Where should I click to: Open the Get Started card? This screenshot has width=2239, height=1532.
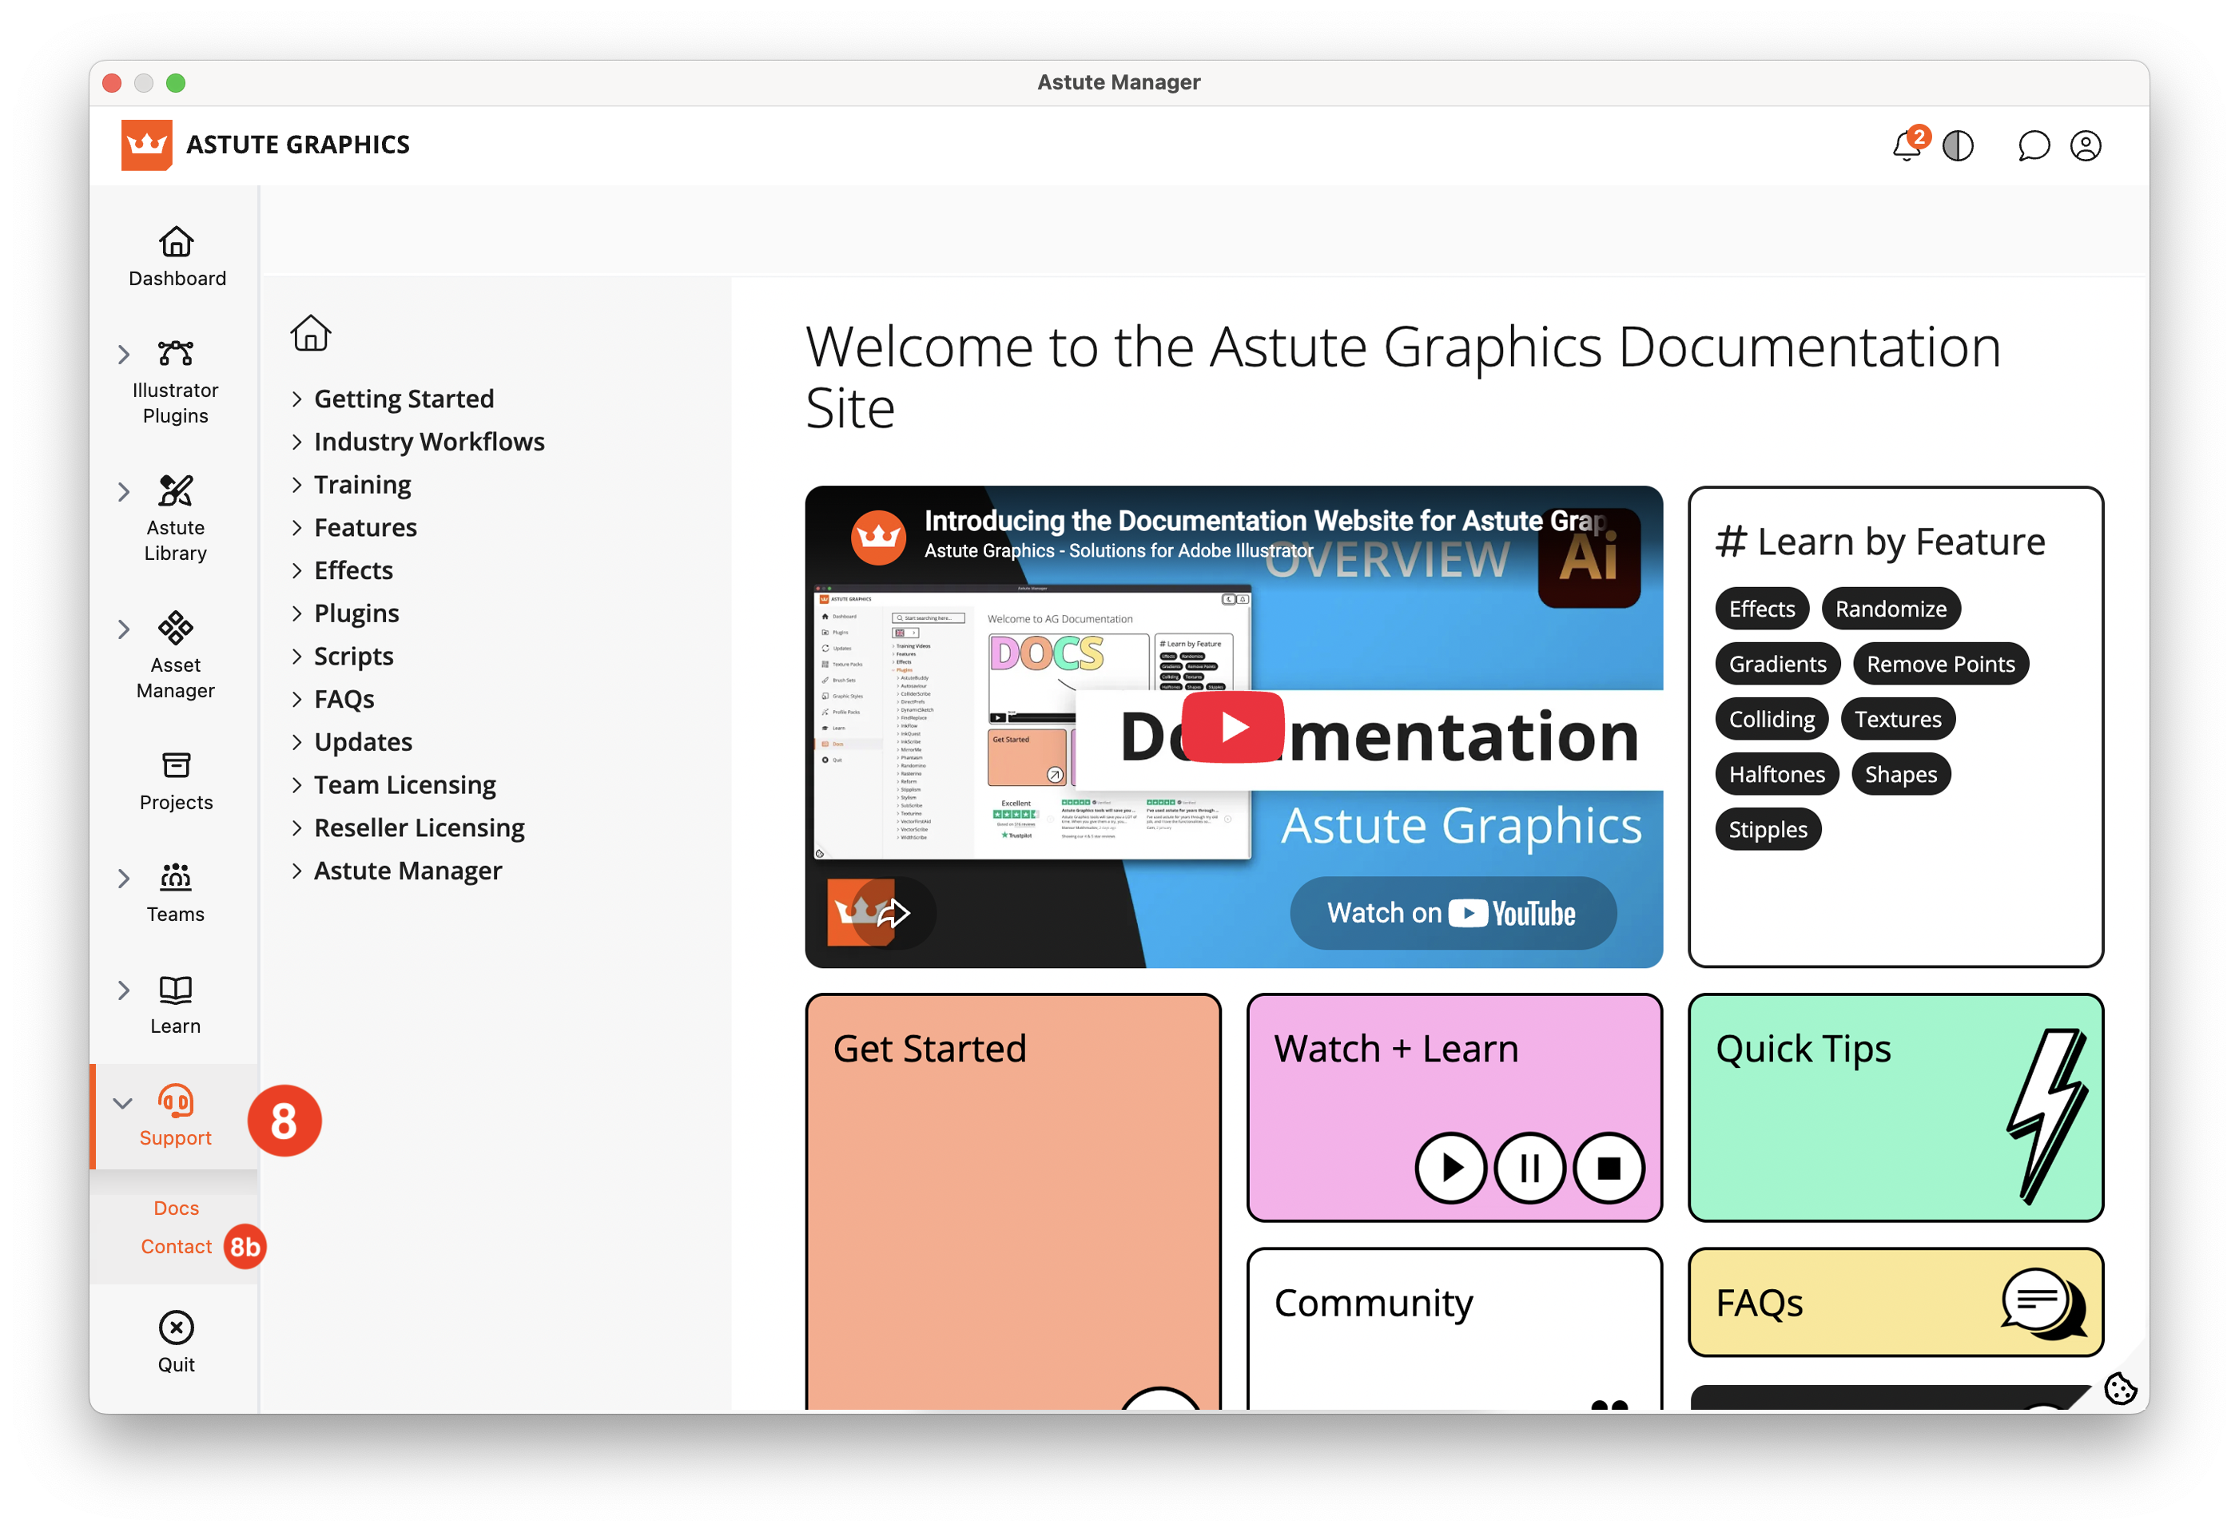[x=1012, y=1202]
